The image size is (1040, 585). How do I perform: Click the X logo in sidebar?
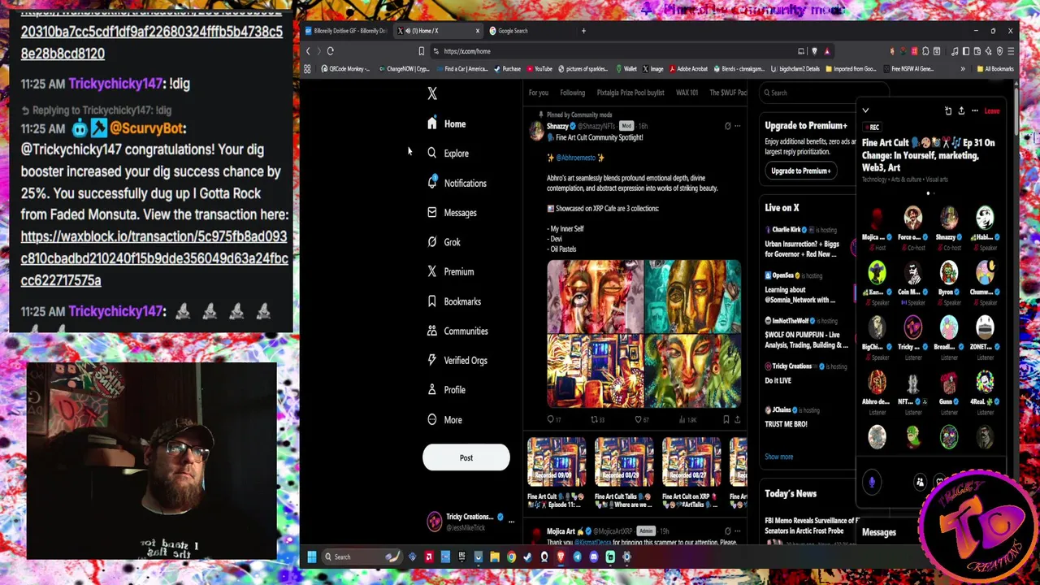pos(432,93)
